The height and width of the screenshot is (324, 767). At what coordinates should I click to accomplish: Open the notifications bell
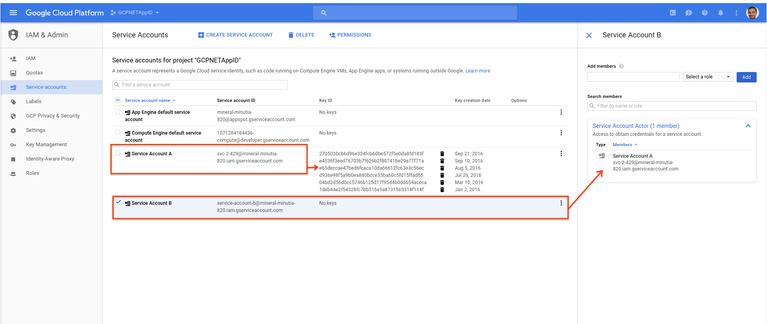click(x=720, y=13)
